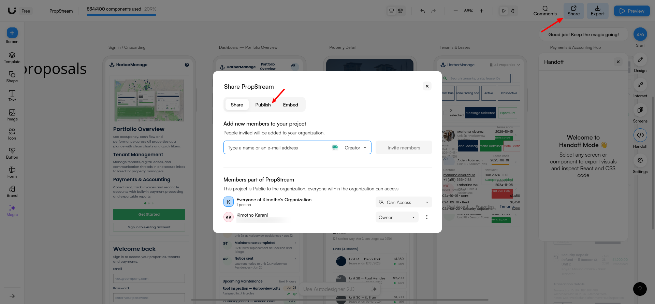Expand the left sidebar arrow
The image size is (655, 304).
point(12,296)
